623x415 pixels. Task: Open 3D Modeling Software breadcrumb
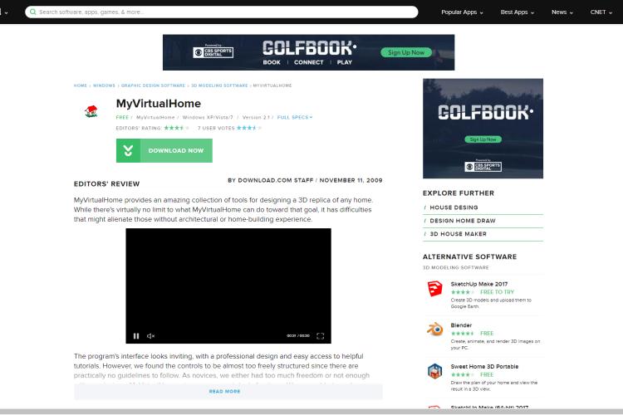pyautogui.click(x=219, y=85)
